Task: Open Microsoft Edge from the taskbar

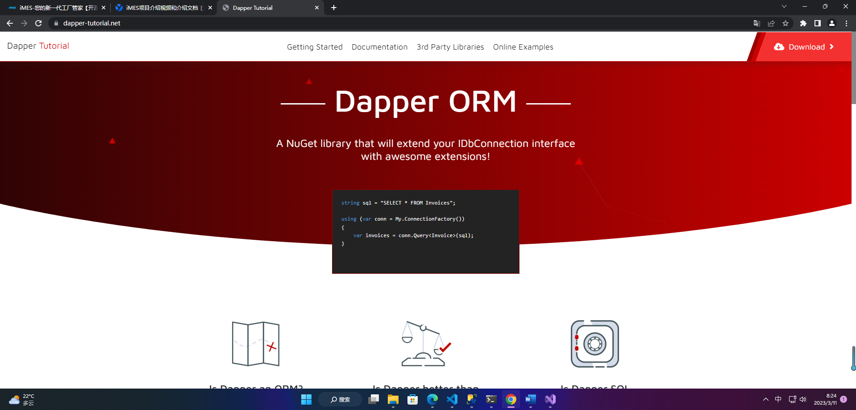Action: 432,399
